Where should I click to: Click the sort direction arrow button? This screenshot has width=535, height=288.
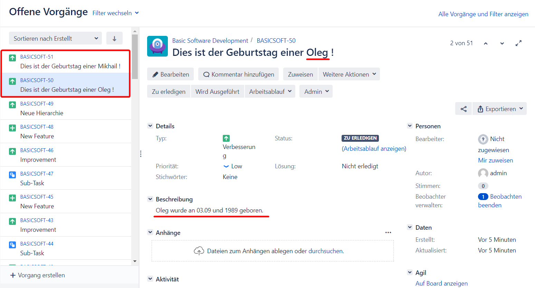[114, 38]
